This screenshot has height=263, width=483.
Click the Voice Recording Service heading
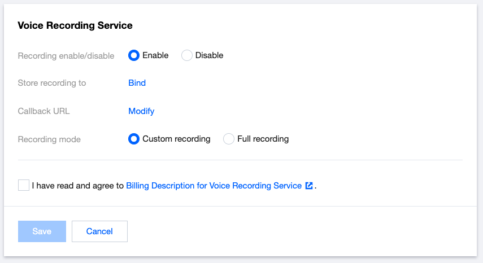[x=75, y=25]
